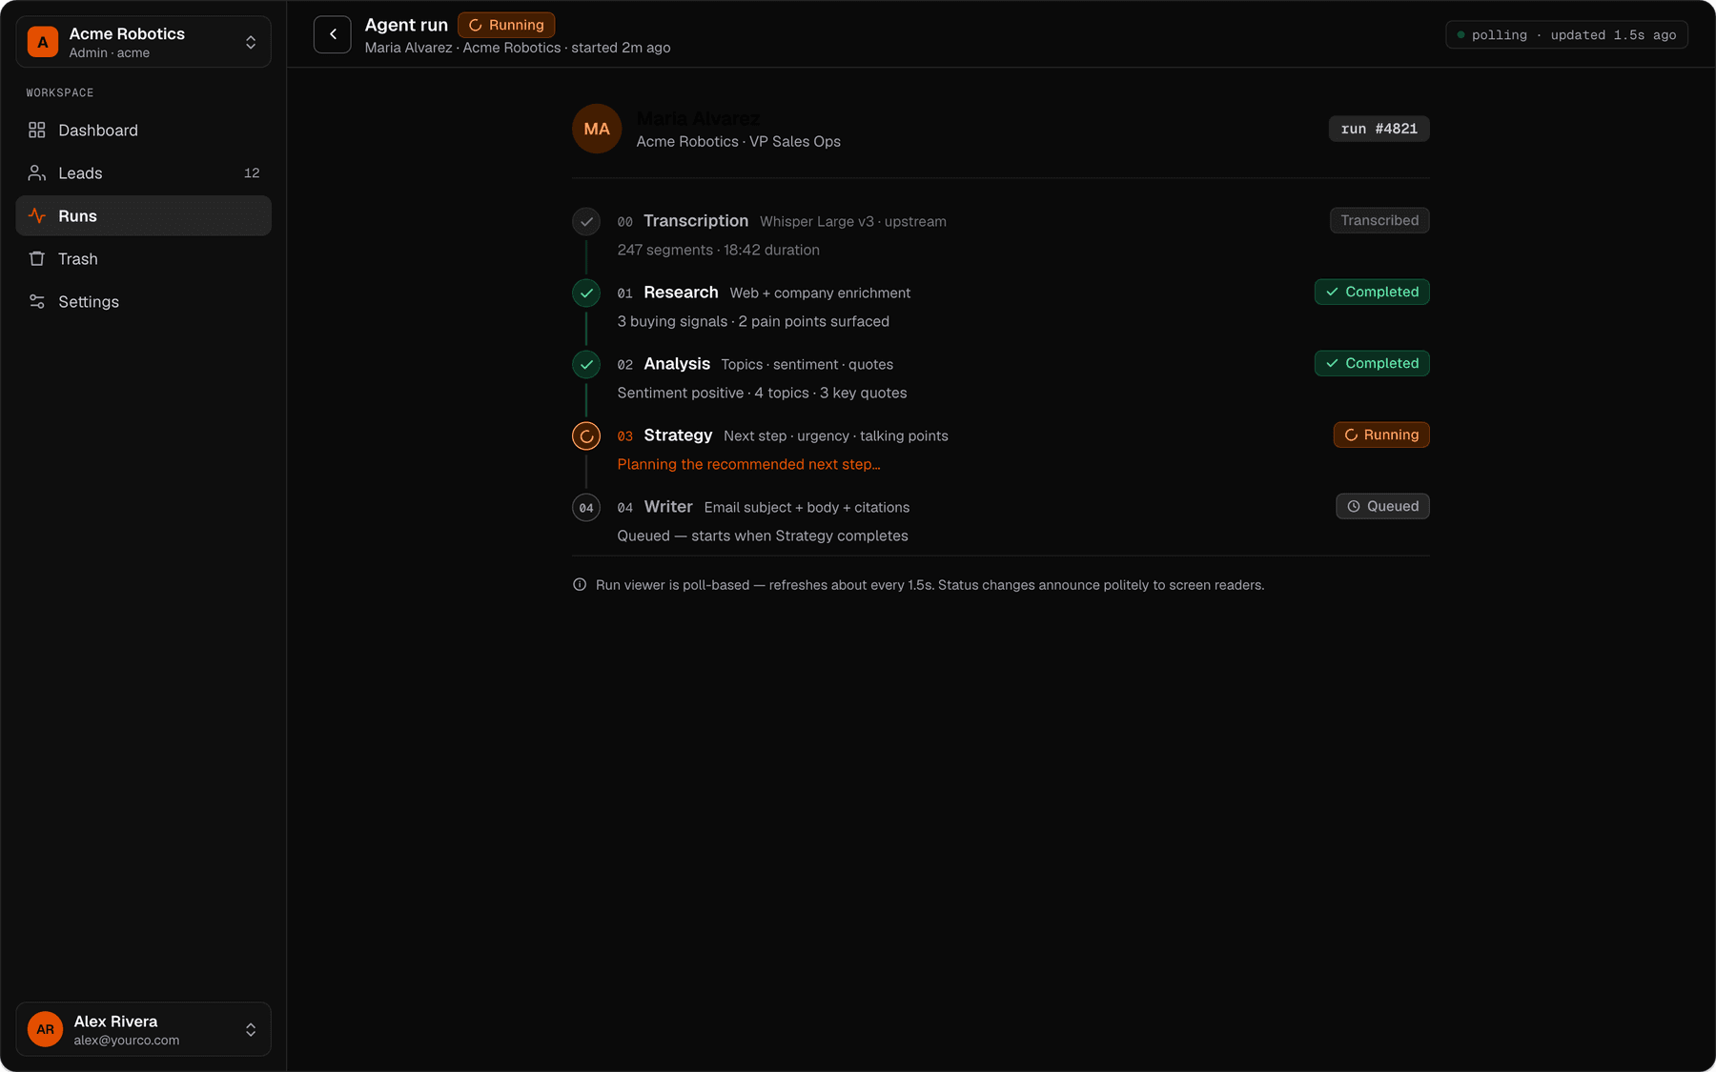Open the Trash page

point(143,258)
